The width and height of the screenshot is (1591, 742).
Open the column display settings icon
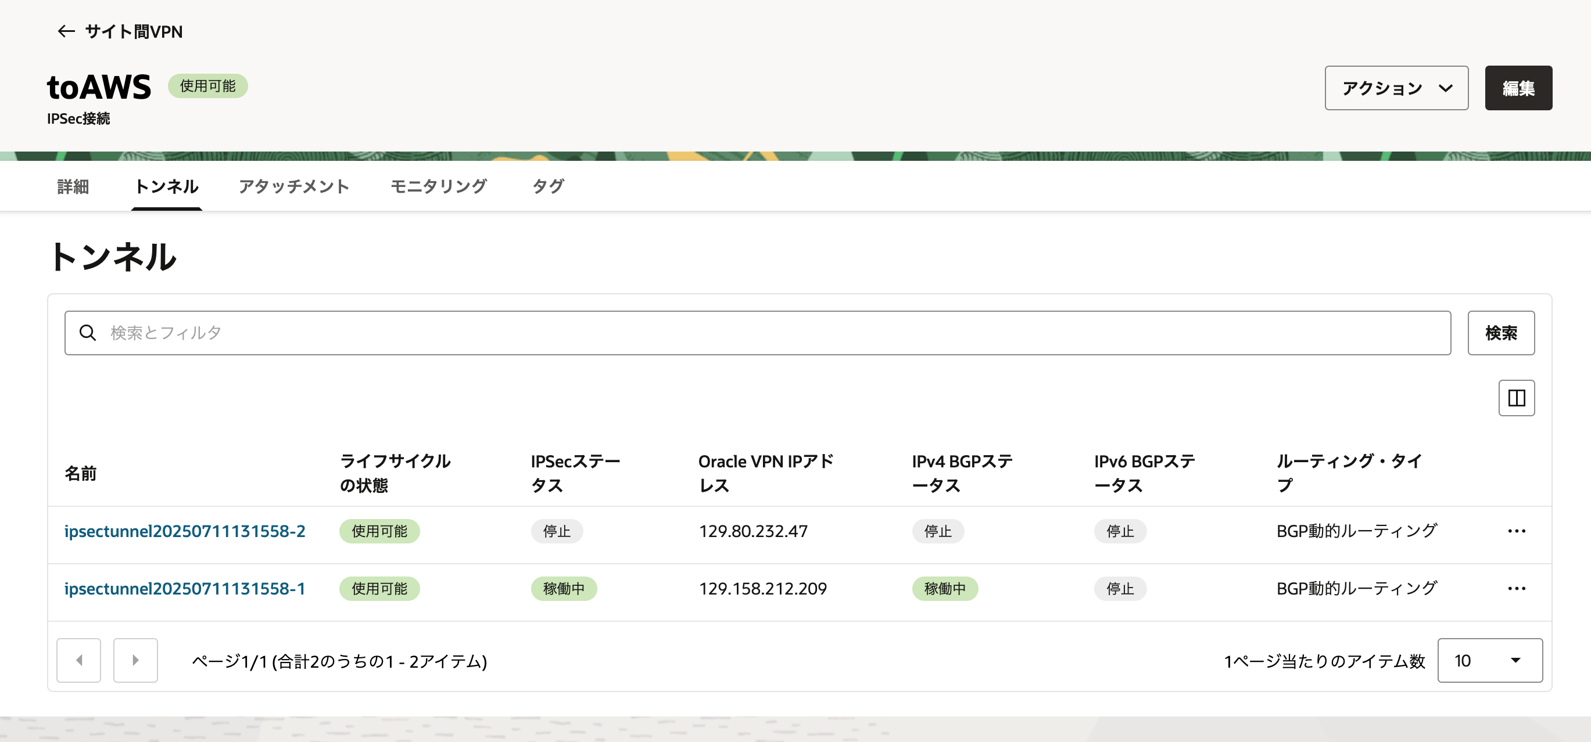1516,398
